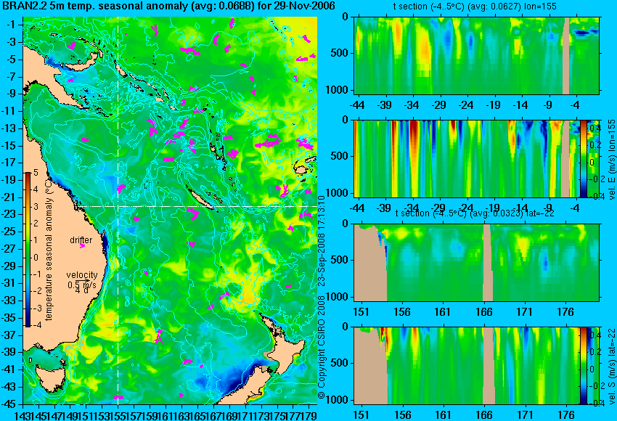Click the 'vel. E (m/s) lon=155' vertical label
The image size is (617, 421).
tap(611, 160)
